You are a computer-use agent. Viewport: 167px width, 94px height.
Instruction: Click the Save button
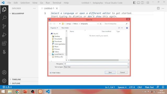click(110, 72)
